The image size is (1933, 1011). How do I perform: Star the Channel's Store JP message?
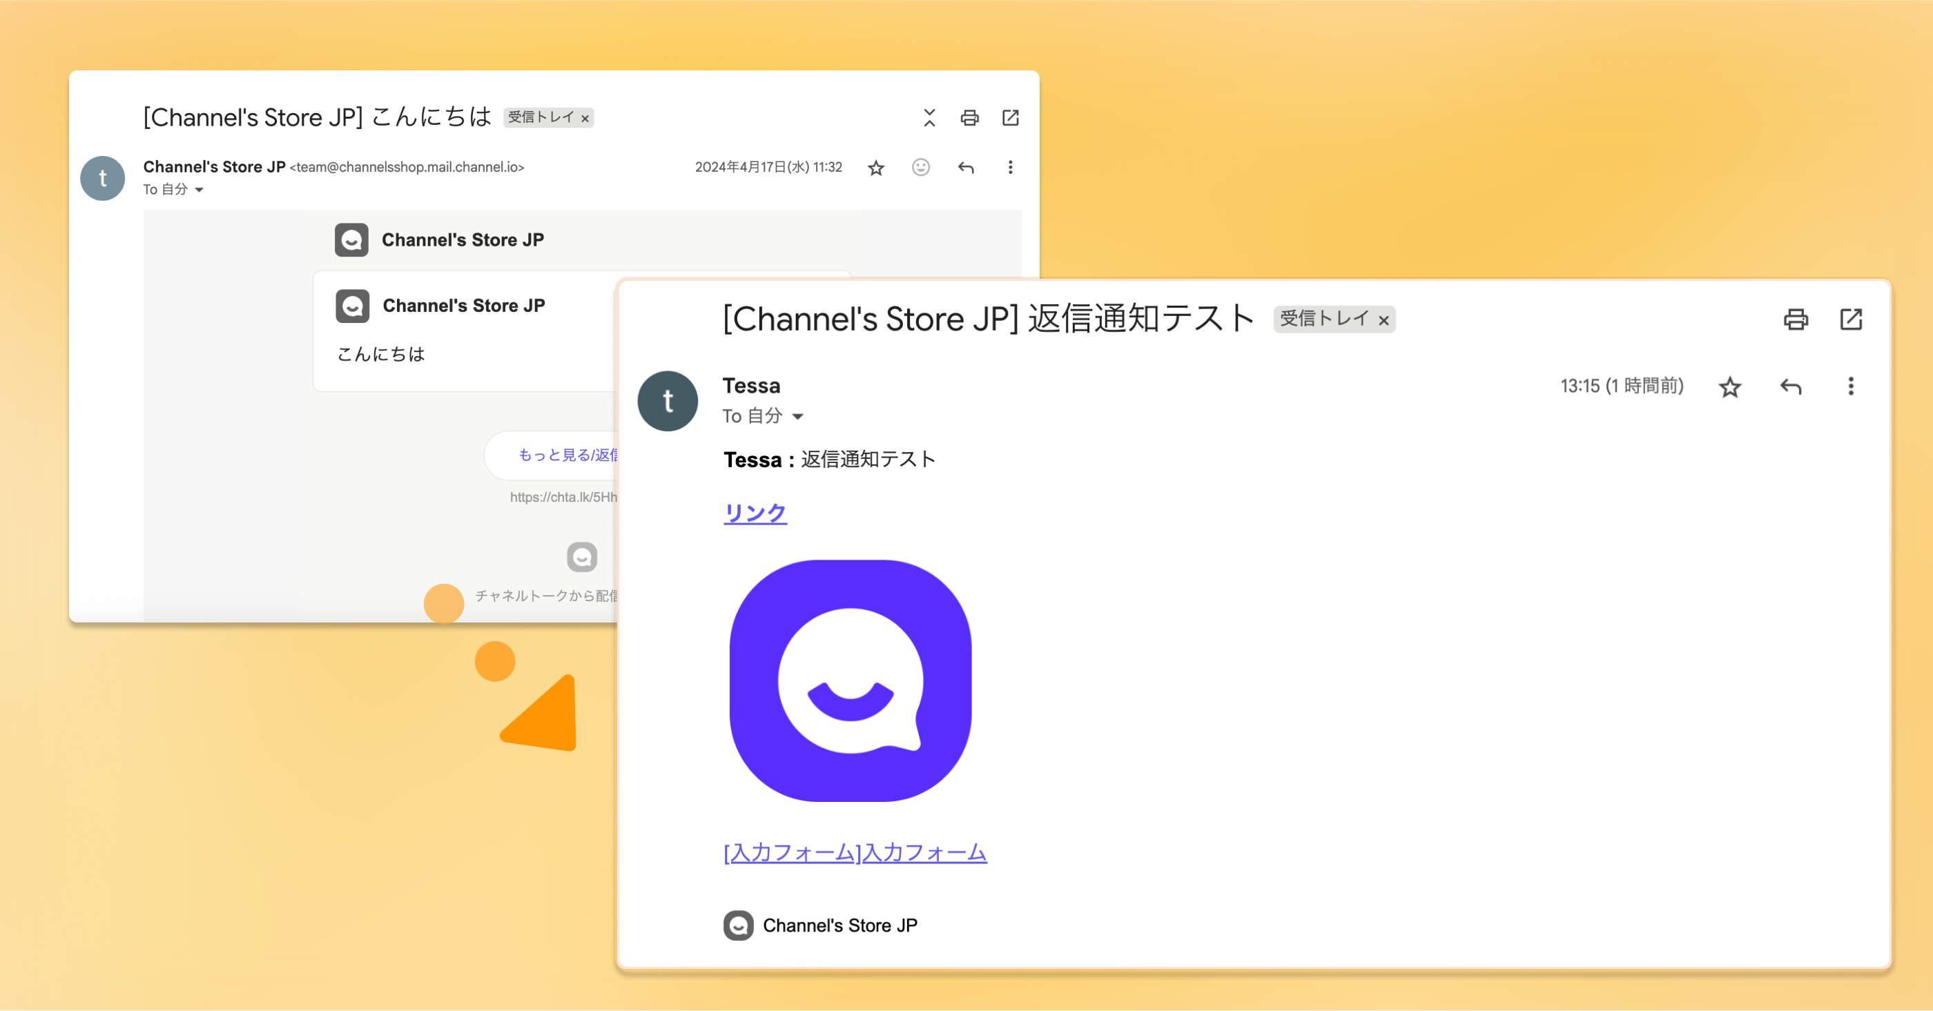875,168
